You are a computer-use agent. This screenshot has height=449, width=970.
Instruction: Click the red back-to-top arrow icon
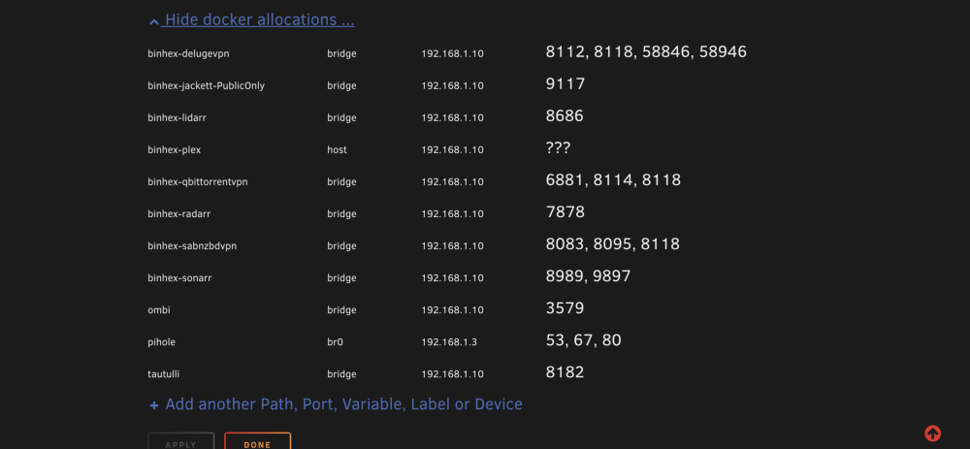[x=932, y=433]
